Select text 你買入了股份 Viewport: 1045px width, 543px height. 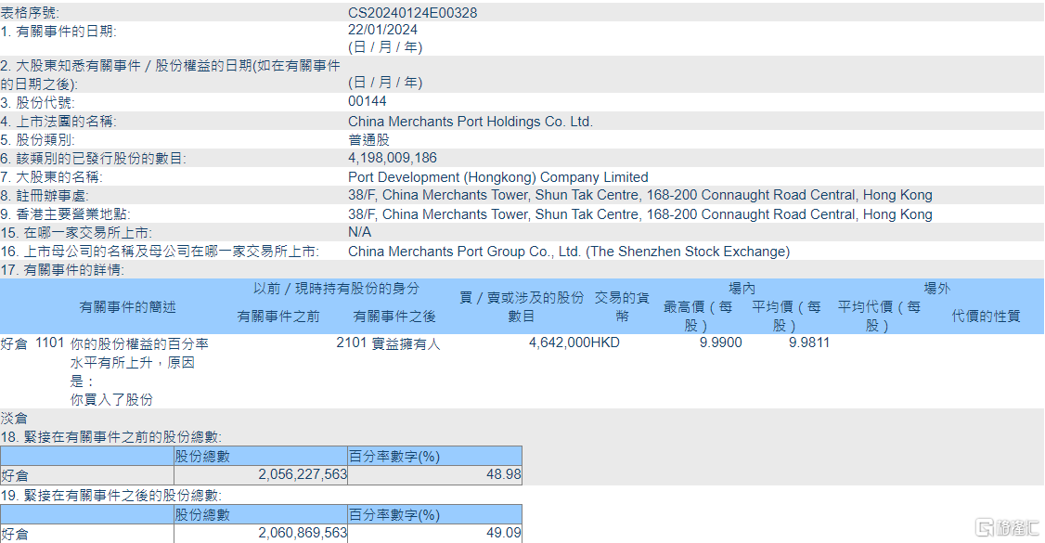click(111, 400)
